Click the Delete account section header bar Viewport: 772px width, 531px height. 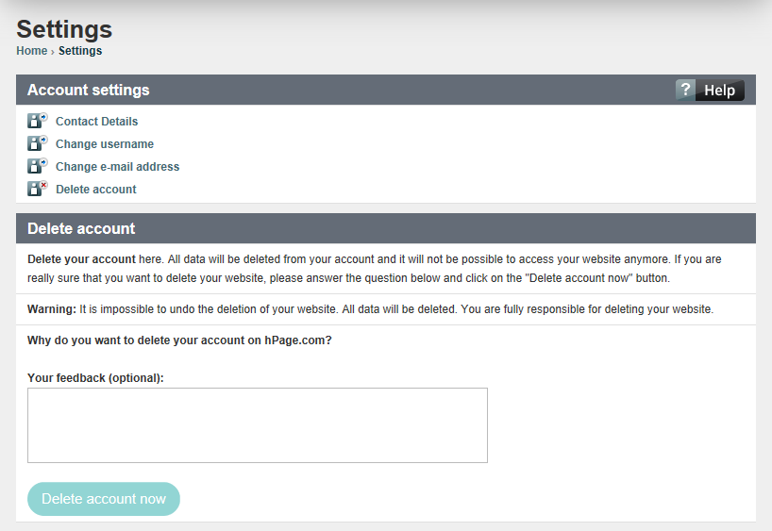pyautogui.click(x=386, y=228)
